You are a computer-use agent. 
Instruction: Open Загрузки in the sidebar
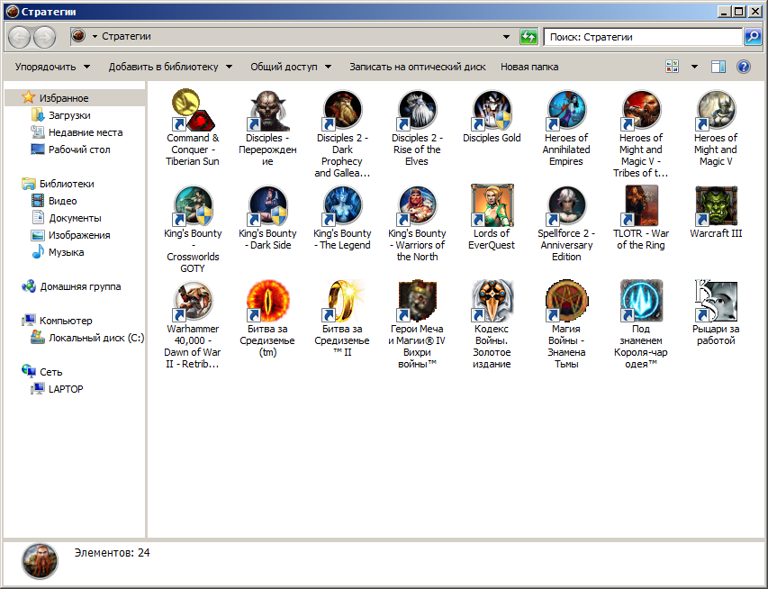(69, 115)
